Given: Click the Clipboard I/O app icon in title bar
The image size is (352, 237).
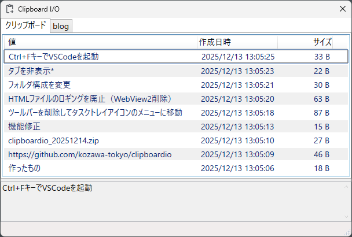Looking at the screenshot, I should point(10,9).
